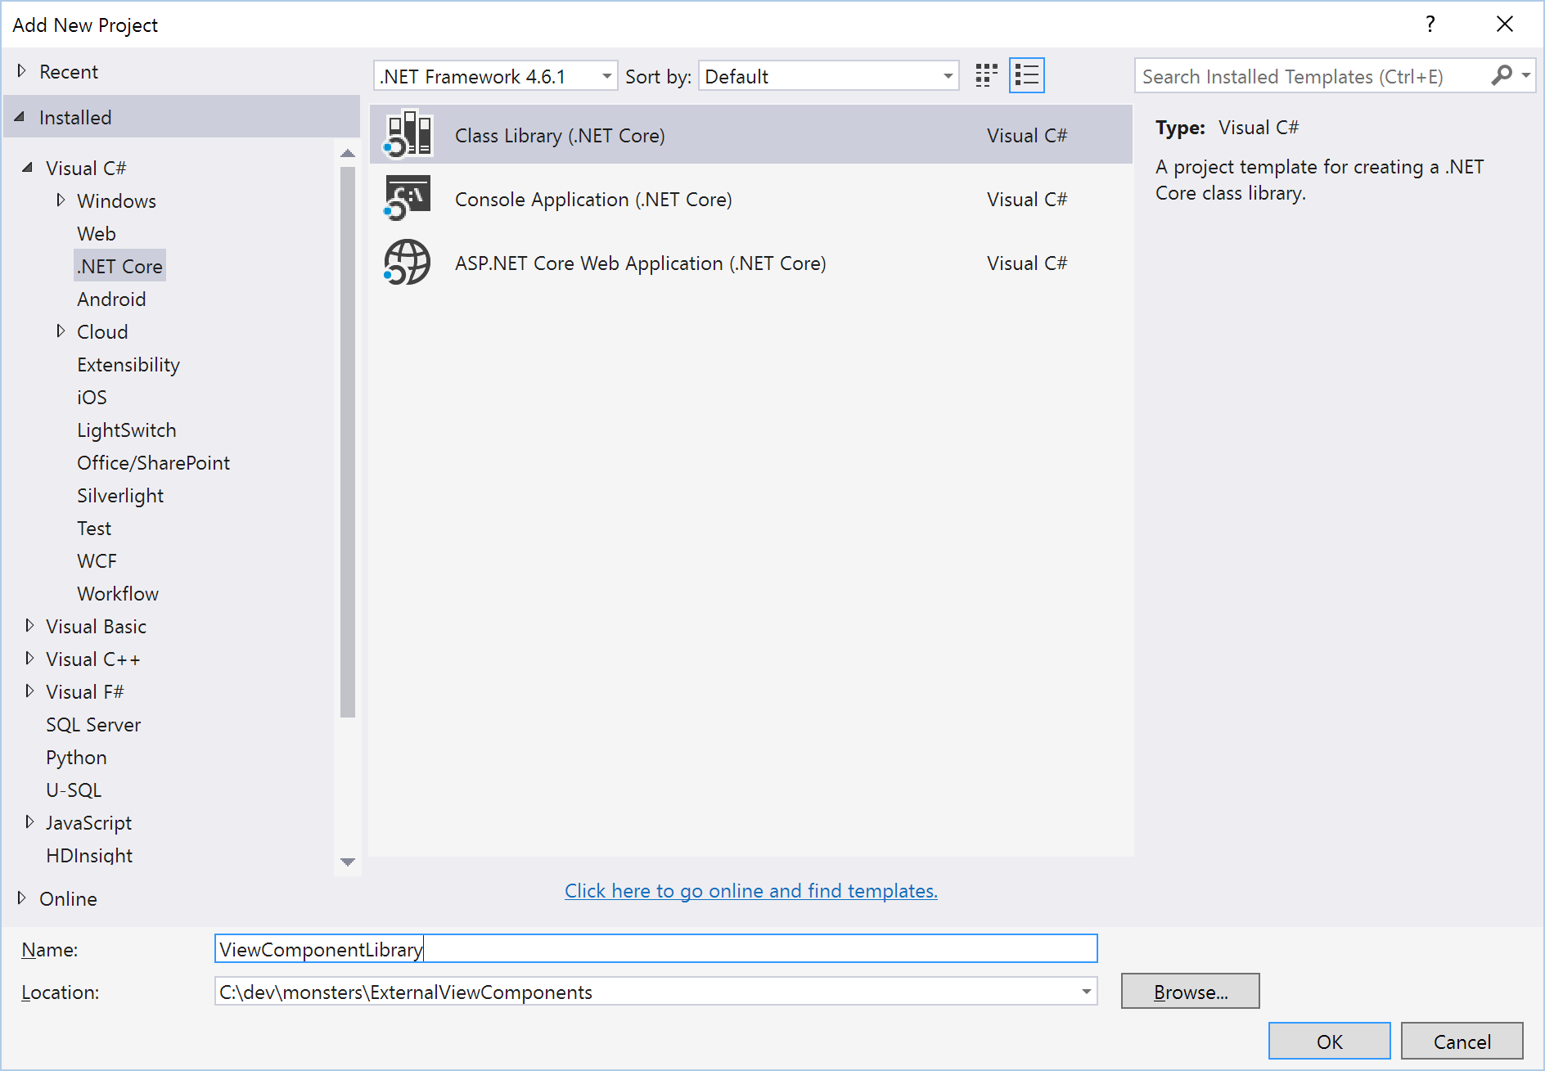Screen dimensions: 1545x1071
Task: Expand the Windows node
Action: click(60, 200)
